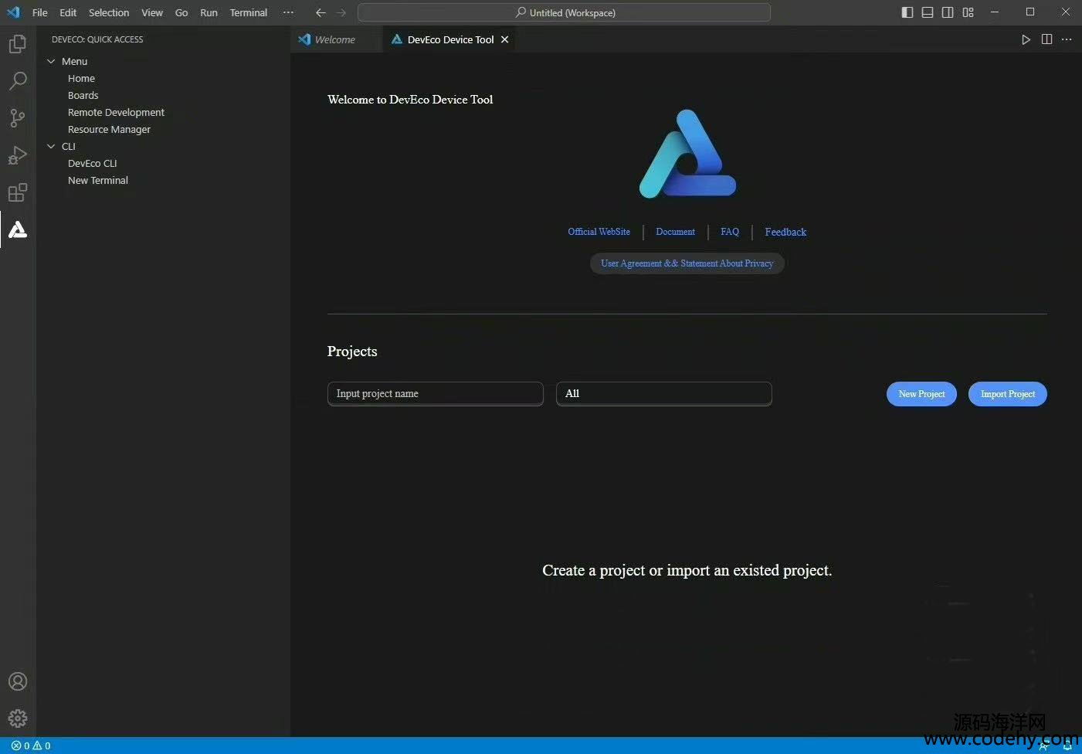
Task: Click the VS Code logo in title bar
Action: [13, 12]
